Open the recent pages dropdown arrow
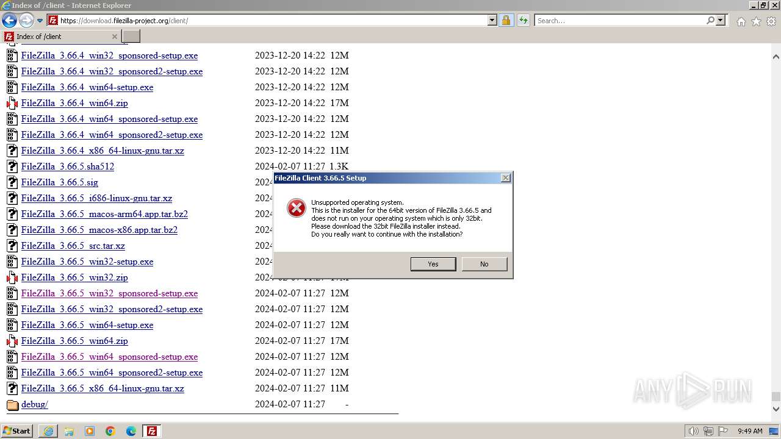 tap(40, 21)
